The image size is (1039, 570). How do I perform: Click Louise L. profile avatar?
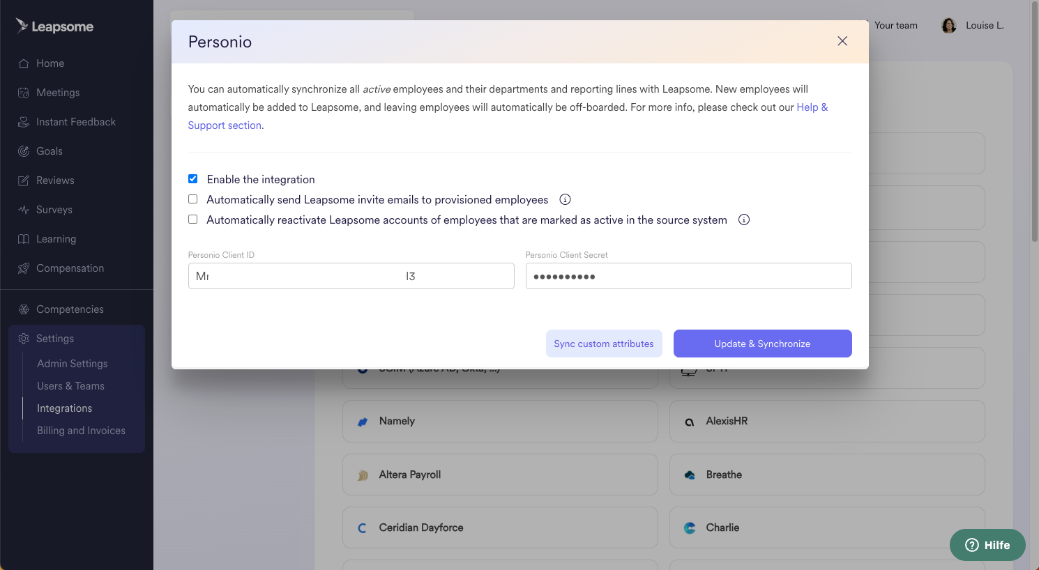(x=948, y=26)
